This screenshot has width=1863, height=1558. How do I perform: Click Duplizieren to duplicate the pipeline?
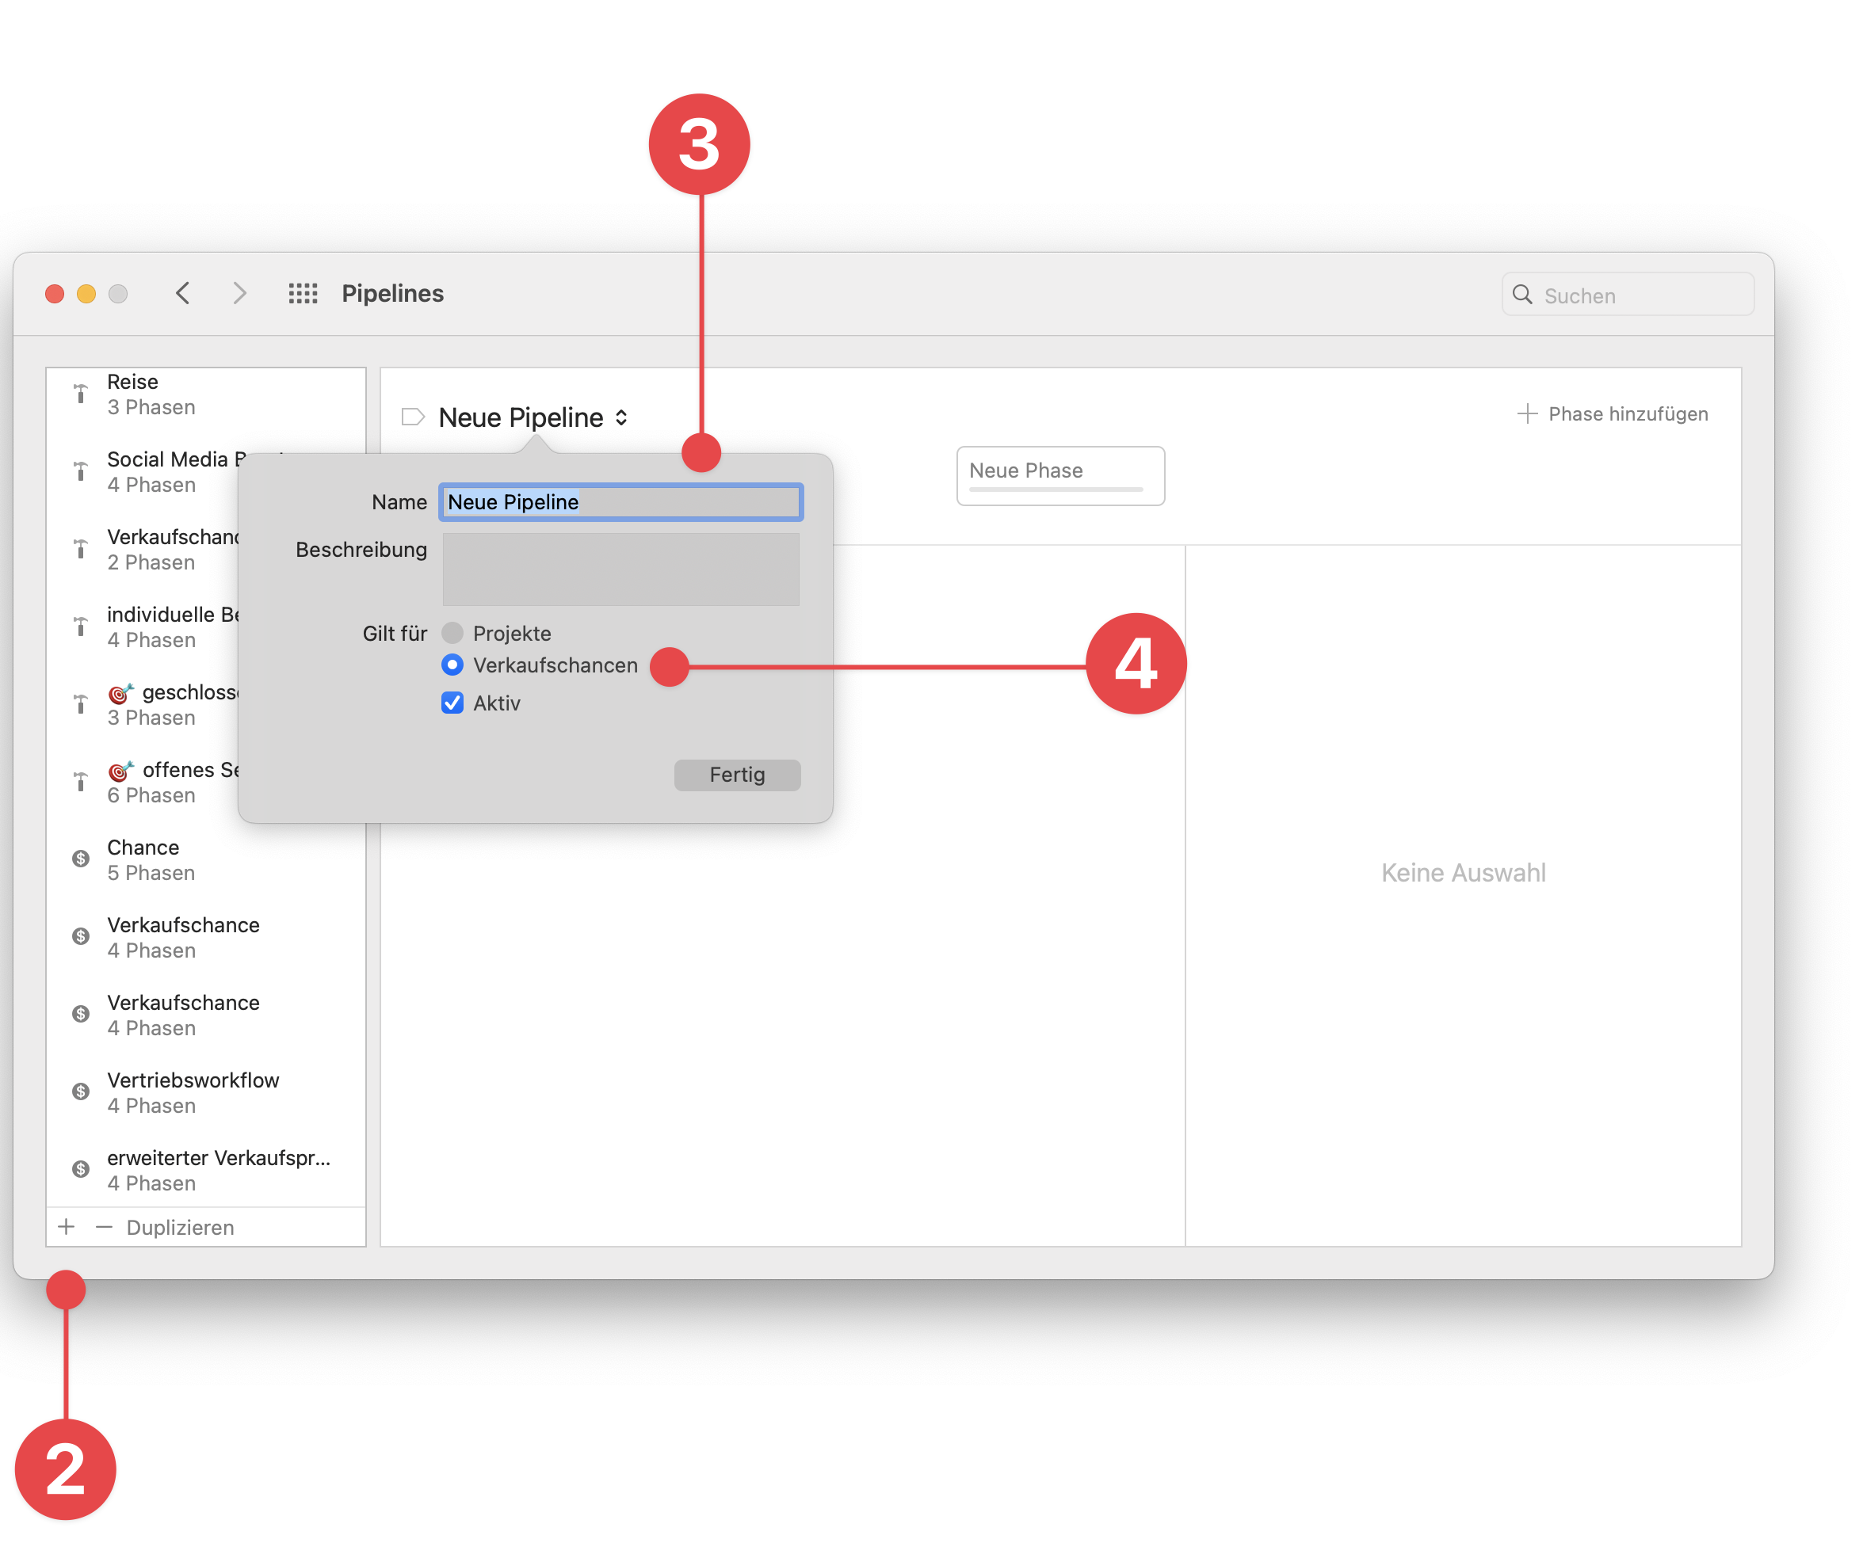180,1227
